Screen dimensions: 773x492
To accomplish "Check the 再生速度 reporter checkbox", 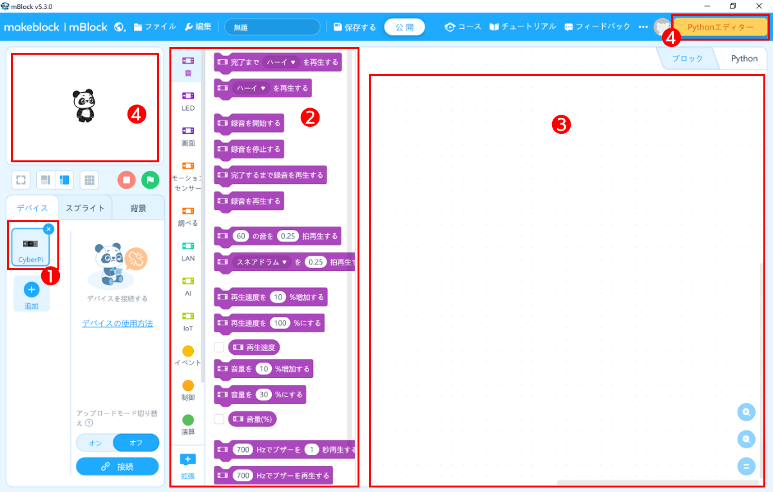I will (x=218, y=347).
